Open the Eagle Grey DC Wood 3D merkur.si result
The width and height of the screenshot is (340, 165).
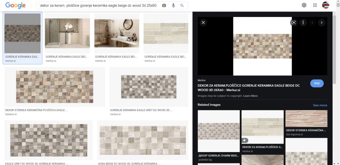149,87
